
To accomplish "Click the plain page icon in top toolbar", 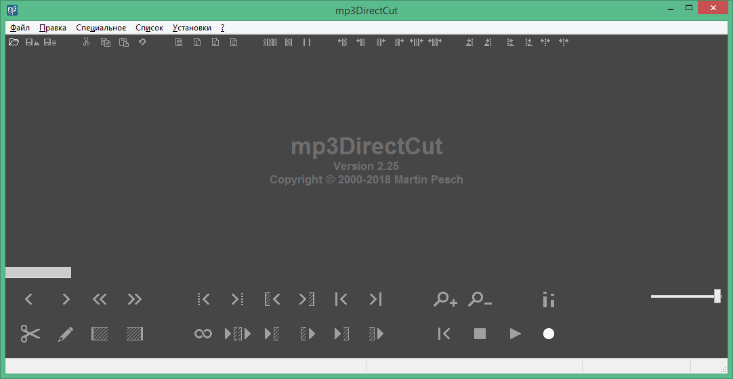I will coord(179,42).
